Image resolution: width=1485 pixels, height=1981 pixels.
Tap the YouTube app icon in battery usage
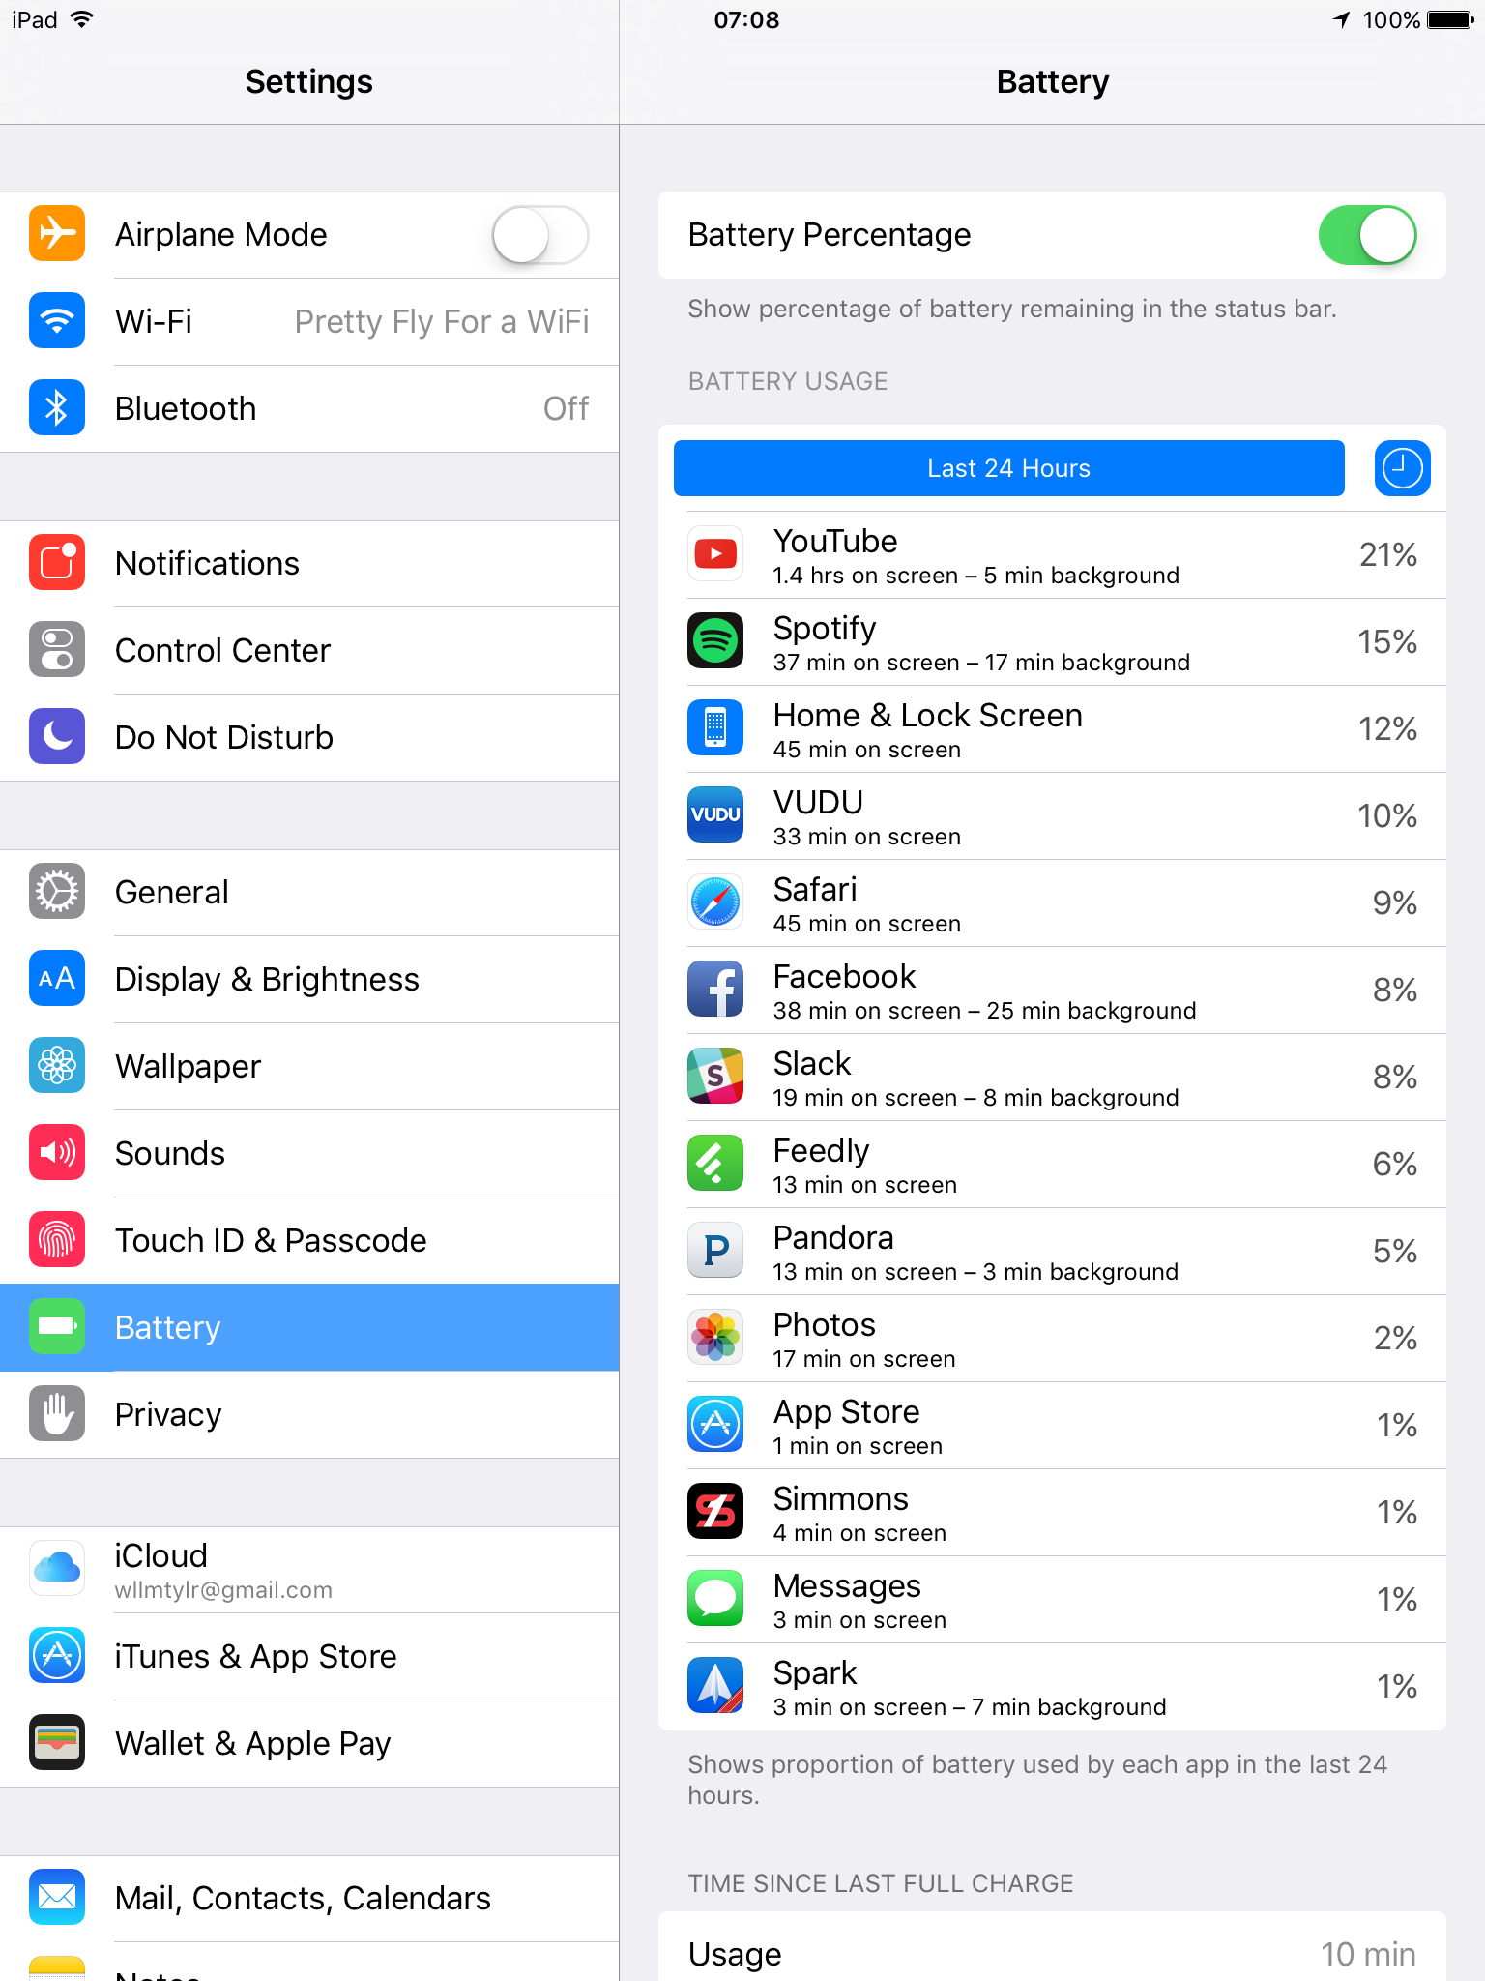pos(715,554)
